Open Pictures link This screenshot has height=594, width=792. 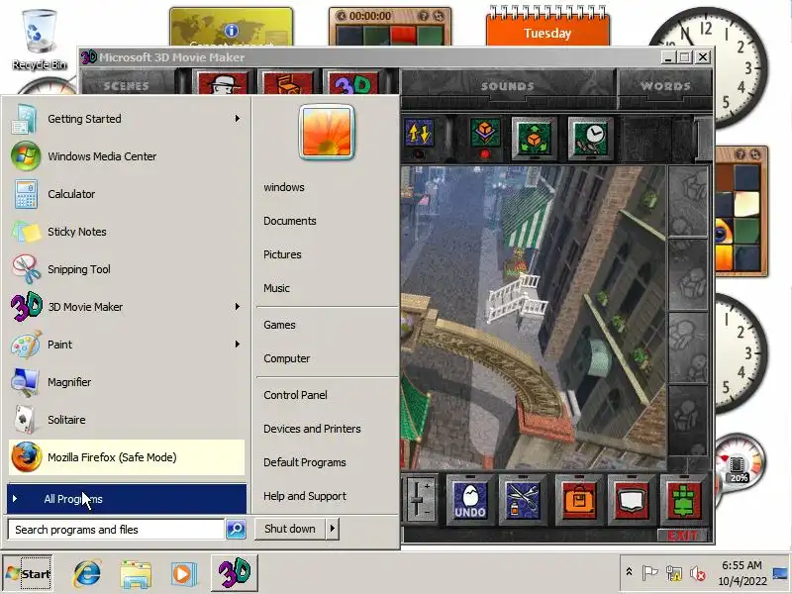[282, 254]
